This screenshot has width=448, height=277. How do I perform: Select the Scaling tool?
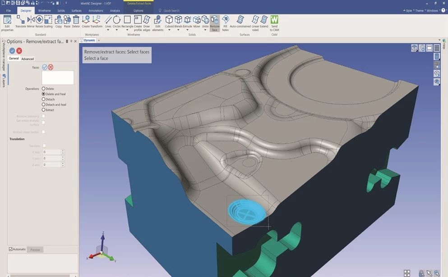coord(48,22)
